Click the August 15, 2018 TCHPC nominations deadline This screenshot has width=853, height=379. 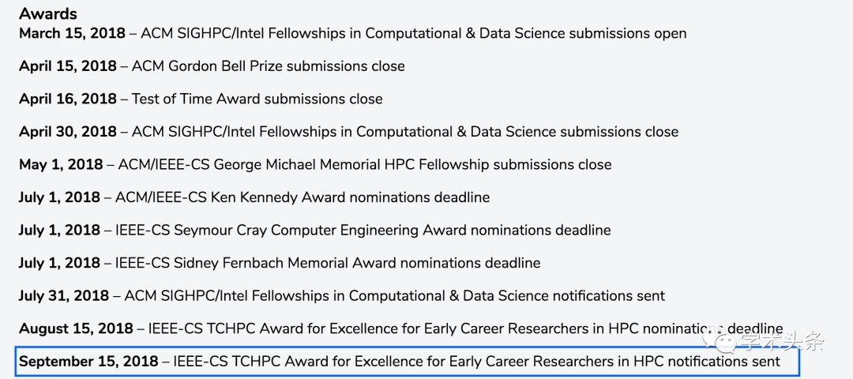(x=401, y=329)
